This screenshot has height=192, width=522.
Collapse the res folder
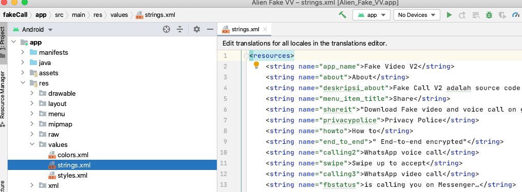(23, 83)
